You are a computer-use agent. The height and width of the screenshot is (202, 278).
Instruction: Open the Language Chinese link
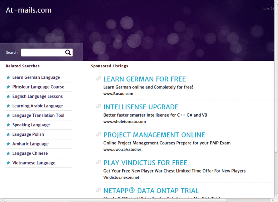click(x=30, y=153)
